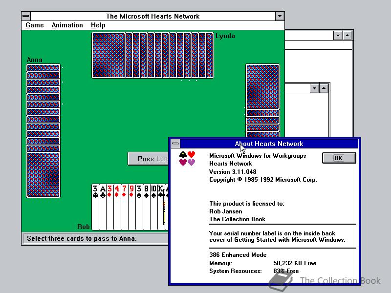
Task: Select the 8 of spades card
Action: point(146,207)
